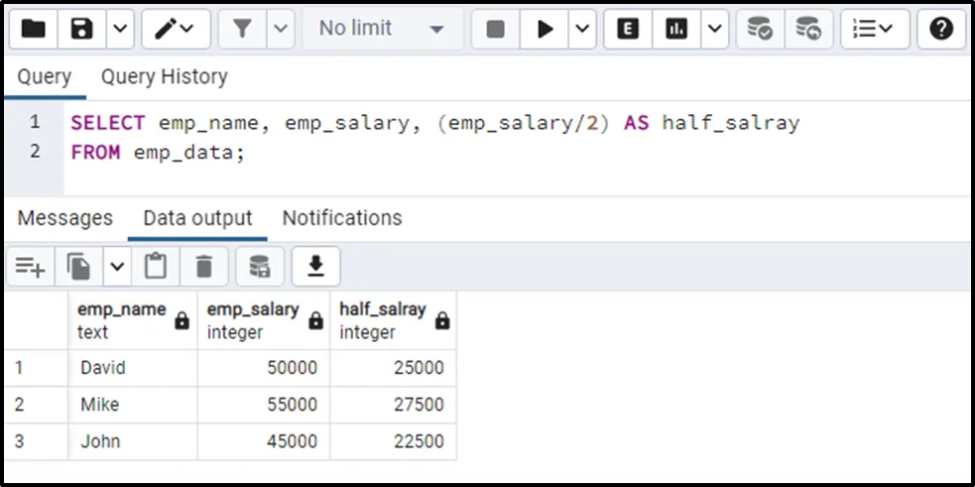The image size is (975, 487).
Task: Click the Filter funnel icon
Action: coord(241,29)
